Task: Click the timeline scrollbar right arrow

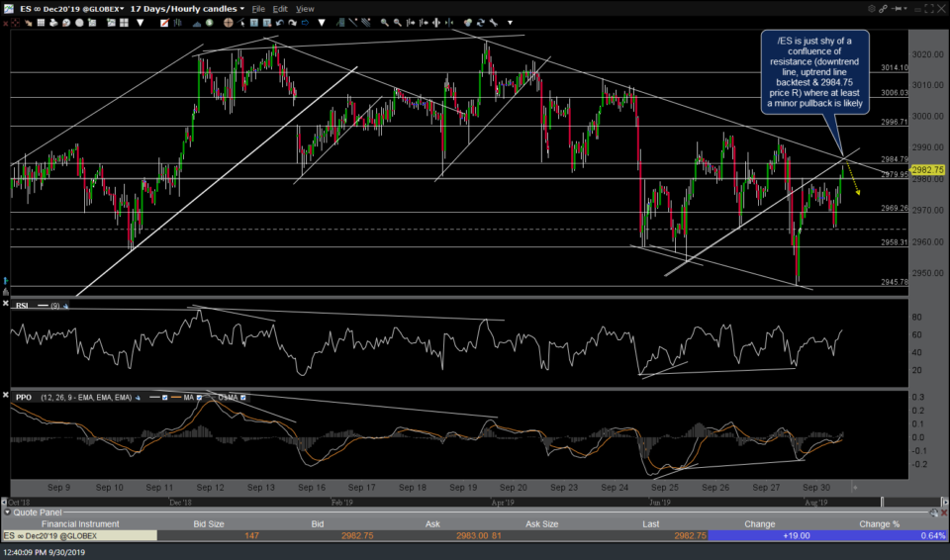Action: (944, 502)
